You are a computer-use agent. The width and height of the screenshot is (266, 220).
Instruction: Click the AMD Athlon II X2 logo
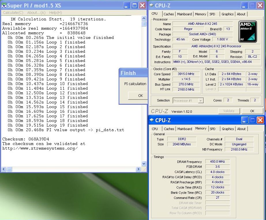tap(248, 31)
